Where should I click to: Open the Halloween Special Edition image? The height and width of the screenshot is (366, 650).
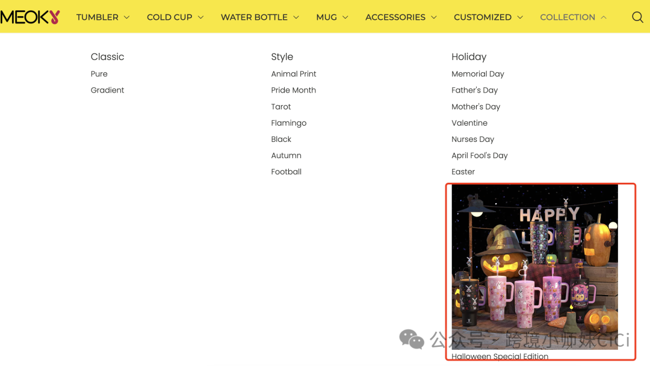point(535,267)
